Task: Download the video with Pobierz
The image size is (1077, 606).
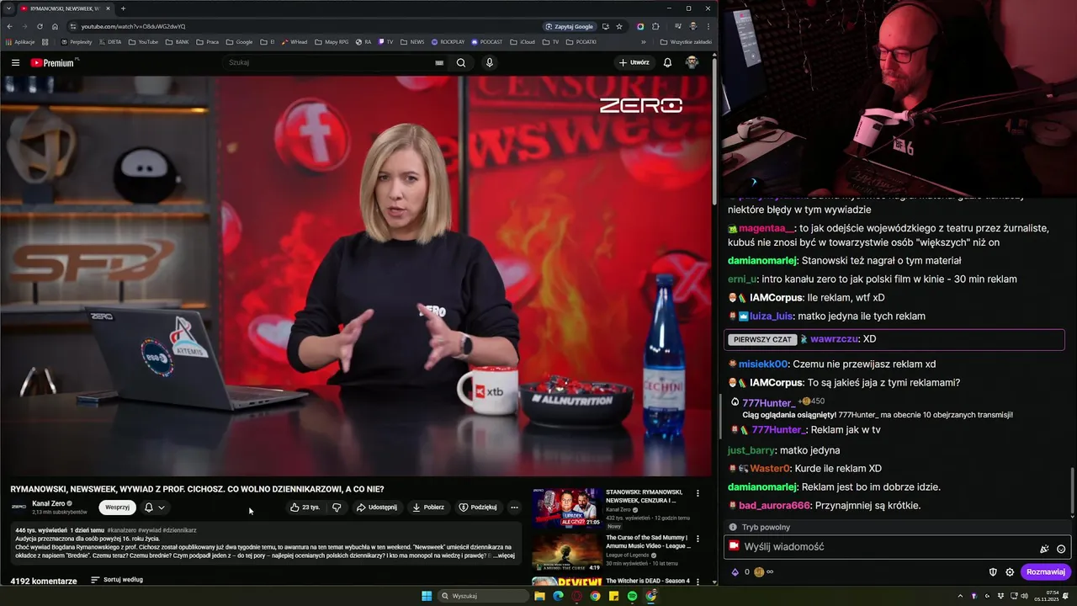Action: [428, 508]
